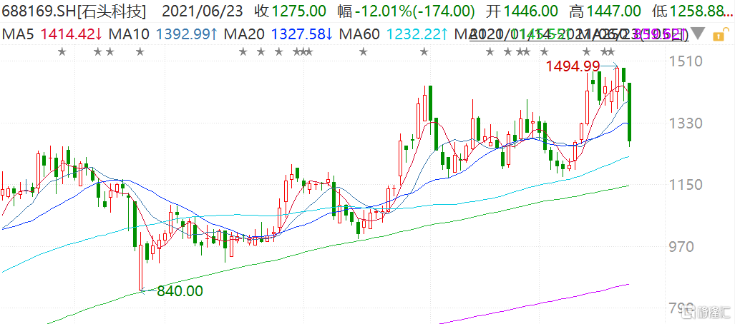
Task: Click the closing price 收 1275.00
Action: coord(291,10)
